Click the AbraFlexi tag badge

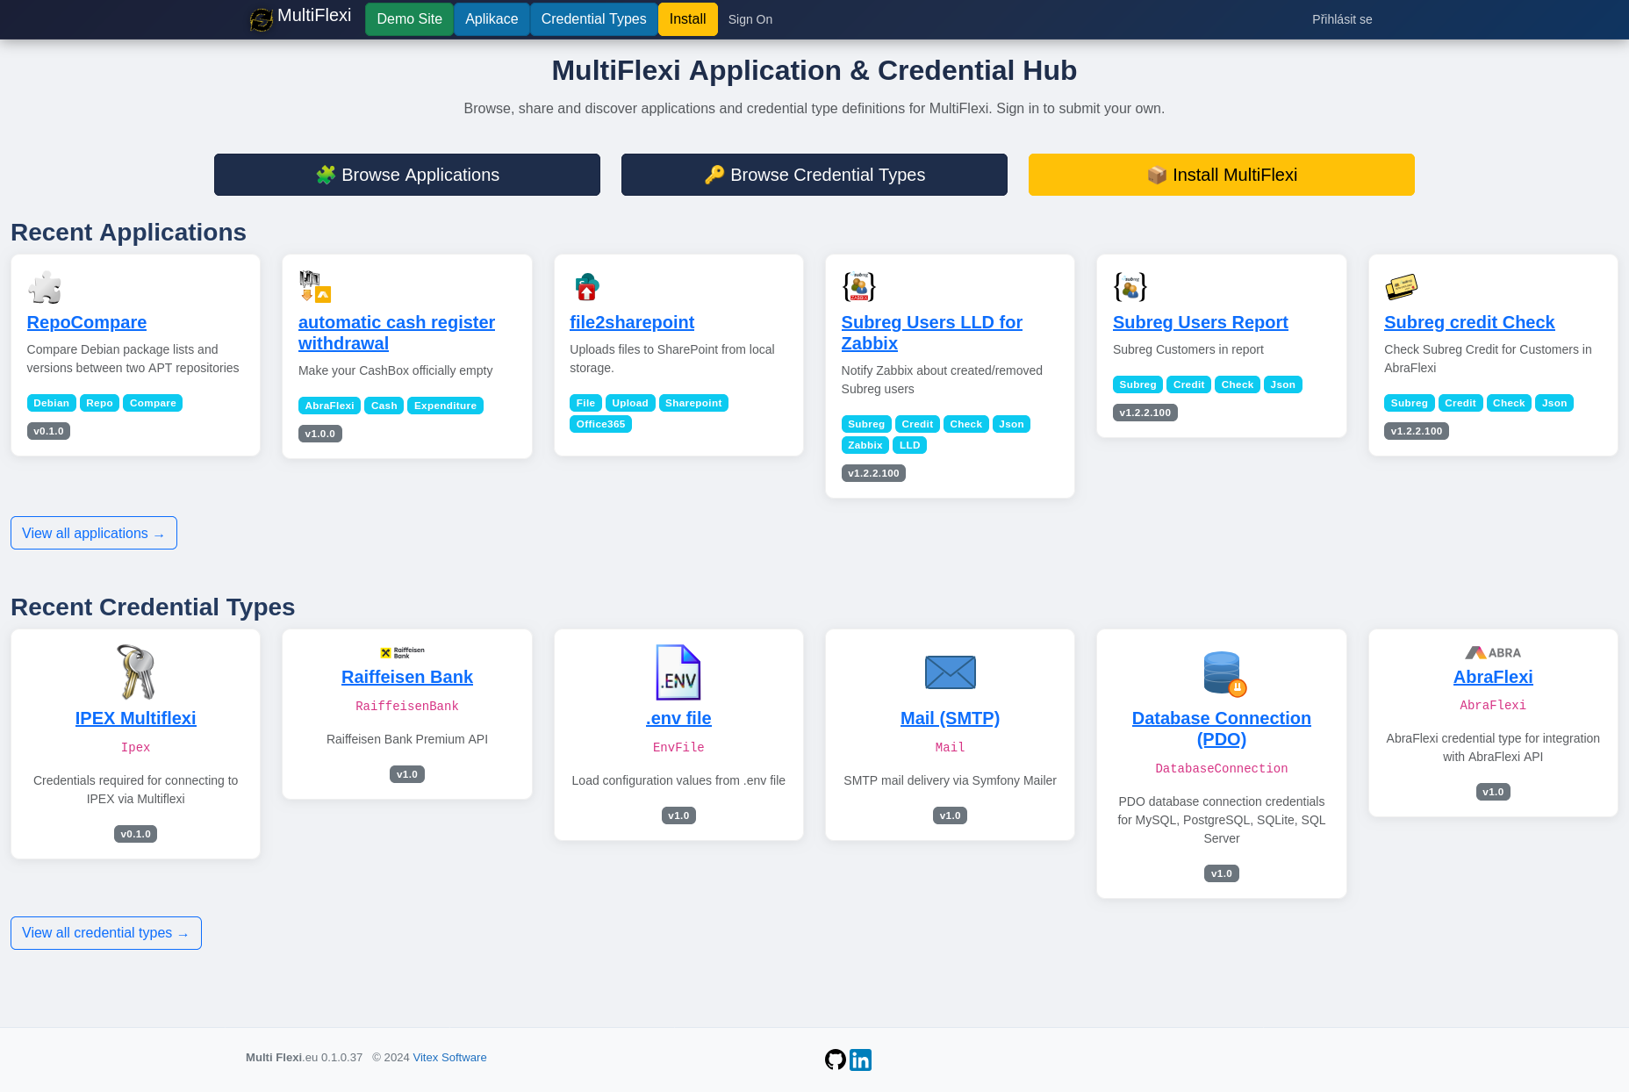click(x=329, y=406)
